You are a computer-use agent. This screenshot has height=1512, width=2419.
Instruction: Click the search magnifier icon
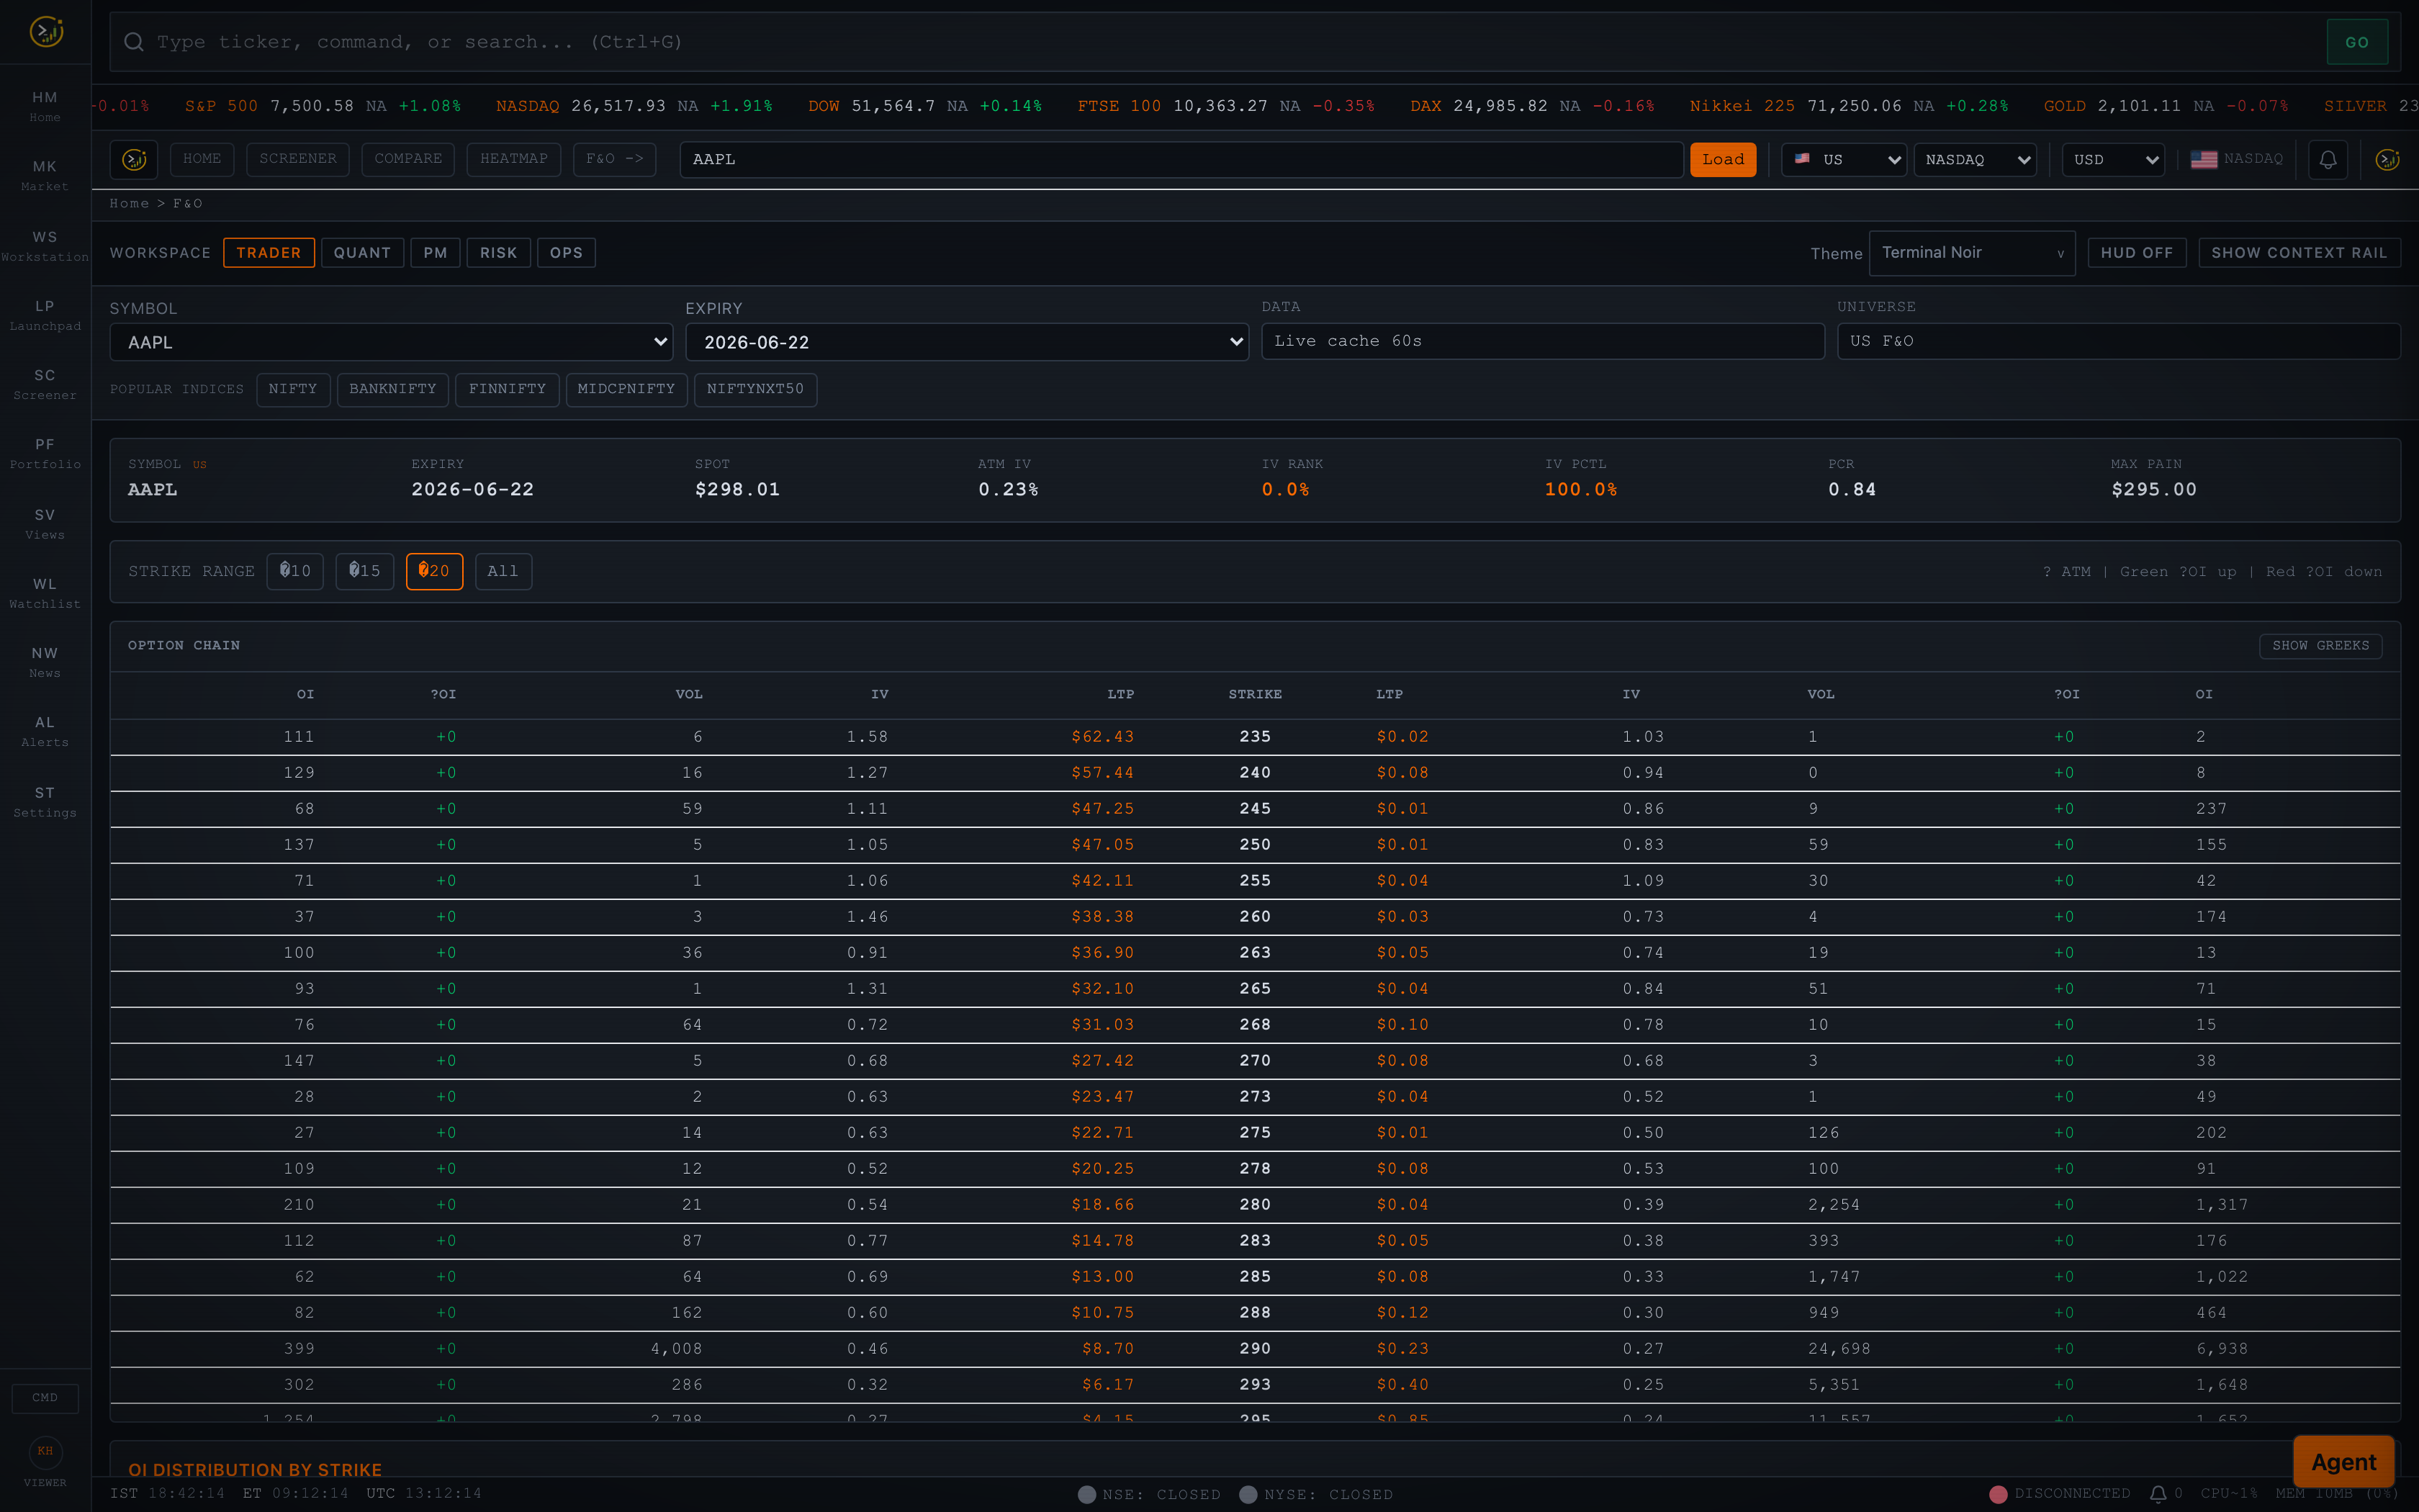(x=134, y=42)
